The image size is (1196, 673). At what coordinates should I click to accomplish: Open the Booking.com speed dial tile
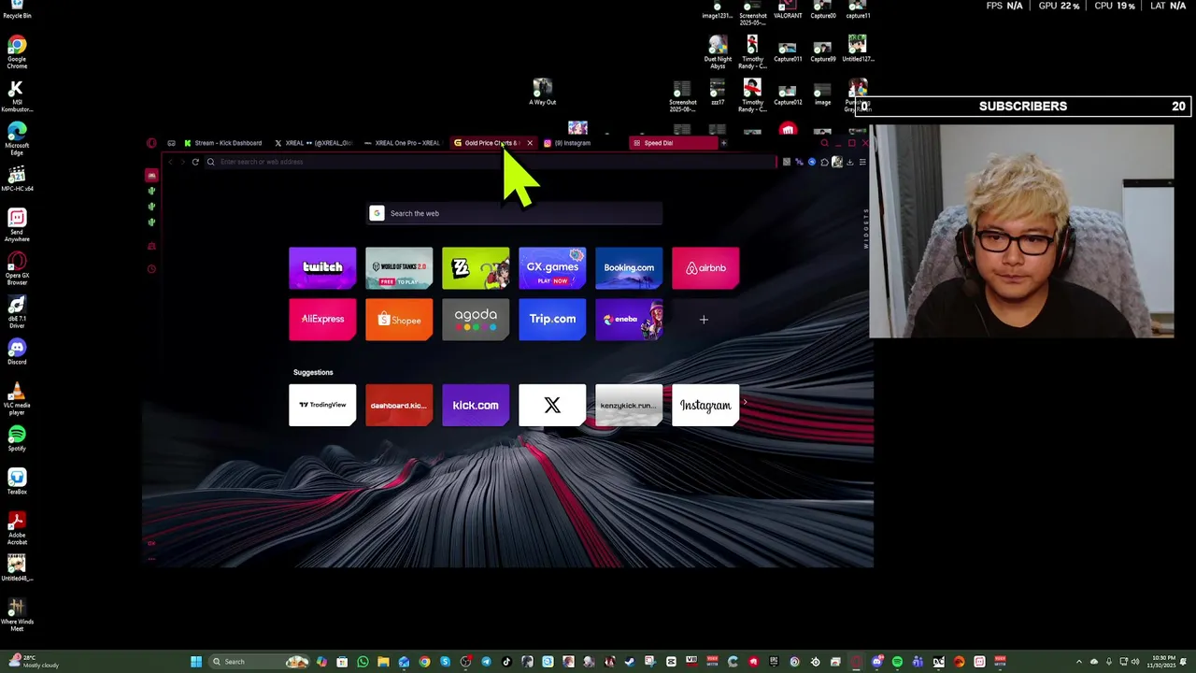pyautogui.click(x=629, y=267)
